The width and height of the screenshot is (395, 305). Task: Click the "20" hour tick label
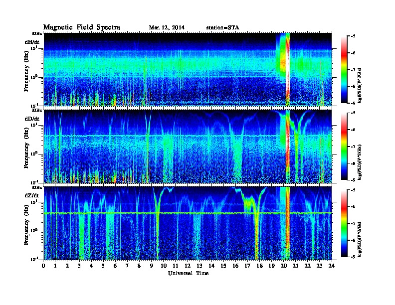283,266
